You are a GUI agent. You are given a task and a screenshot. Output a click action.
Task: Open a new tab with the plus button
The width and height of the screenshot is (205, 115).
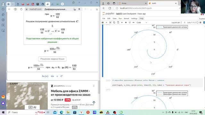pyautogui.click(x=62, y=4)
